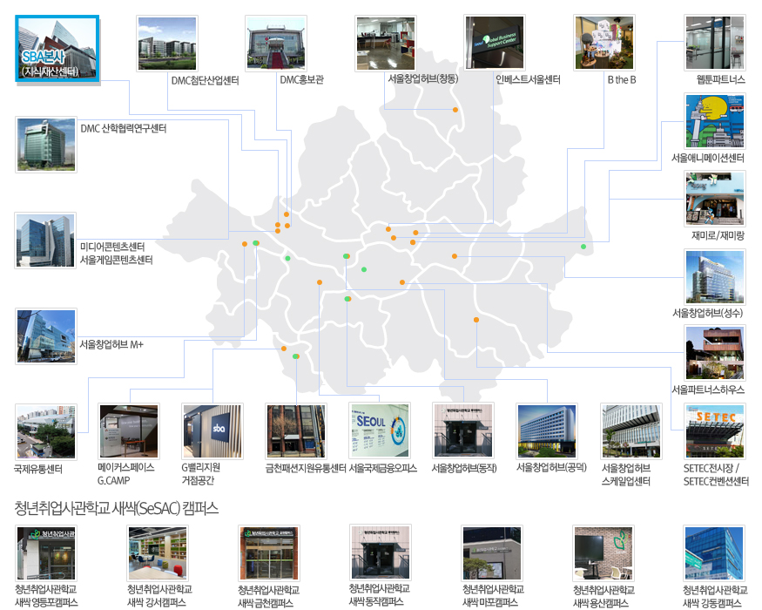The width and height of the screenshot is (762, 610).
Task: Open the G밸리지원 거점공간 sba photo
Action: [x=212, y=431]
